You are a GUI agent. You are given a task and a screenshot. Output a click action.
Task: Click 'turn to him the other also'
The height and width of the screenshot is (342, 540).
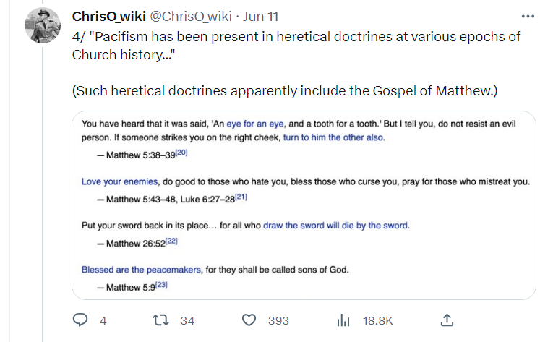(x=333, y=137)
